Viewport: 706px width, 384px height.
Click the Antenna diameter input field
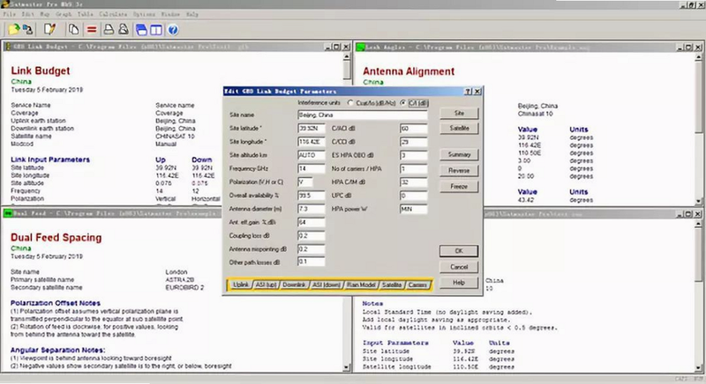pos(312,209)
